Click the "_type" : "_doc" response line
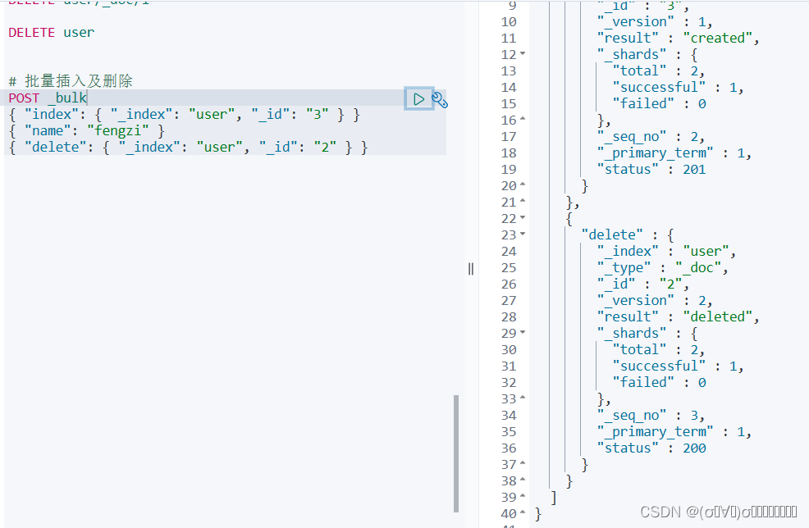Viewport: 809px width, 528px height. [x=662, y=268]
